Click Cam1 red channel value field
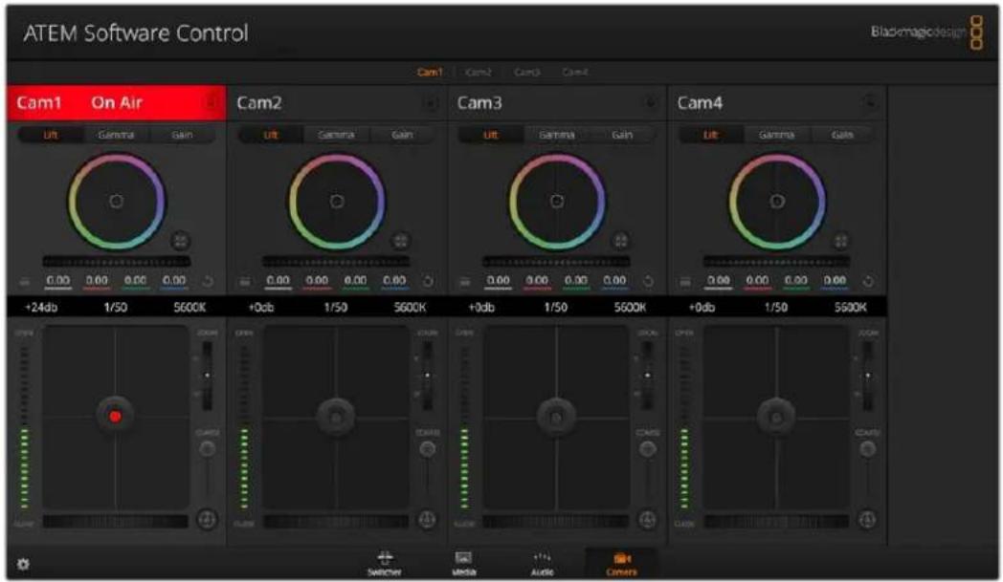Image resolution: width=1003 pixels, height=582 pixels. click(x=98, y=281)
